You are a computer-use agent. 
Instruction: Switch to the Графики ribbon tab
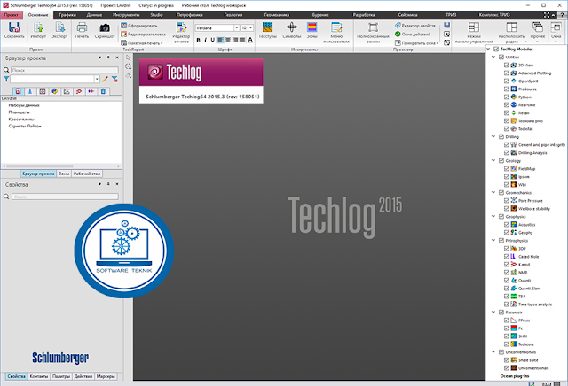[67, 15]
